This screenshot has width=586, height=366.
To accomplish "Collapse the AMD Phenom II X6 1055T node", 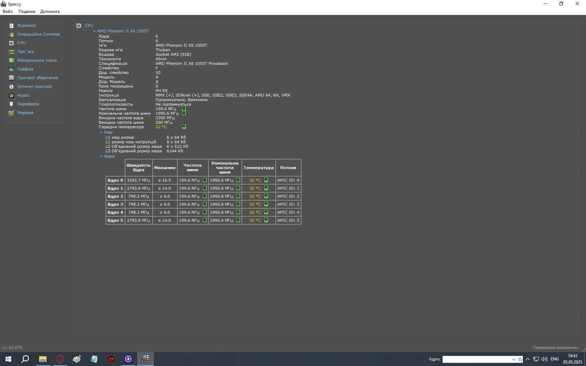I will pyautogui.click(x=94, y=31).
